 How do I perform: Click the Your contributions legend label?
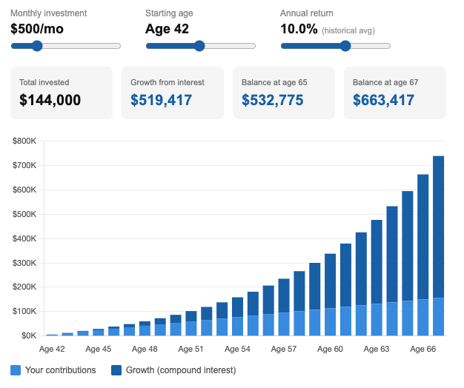click(x=60, y=370)
